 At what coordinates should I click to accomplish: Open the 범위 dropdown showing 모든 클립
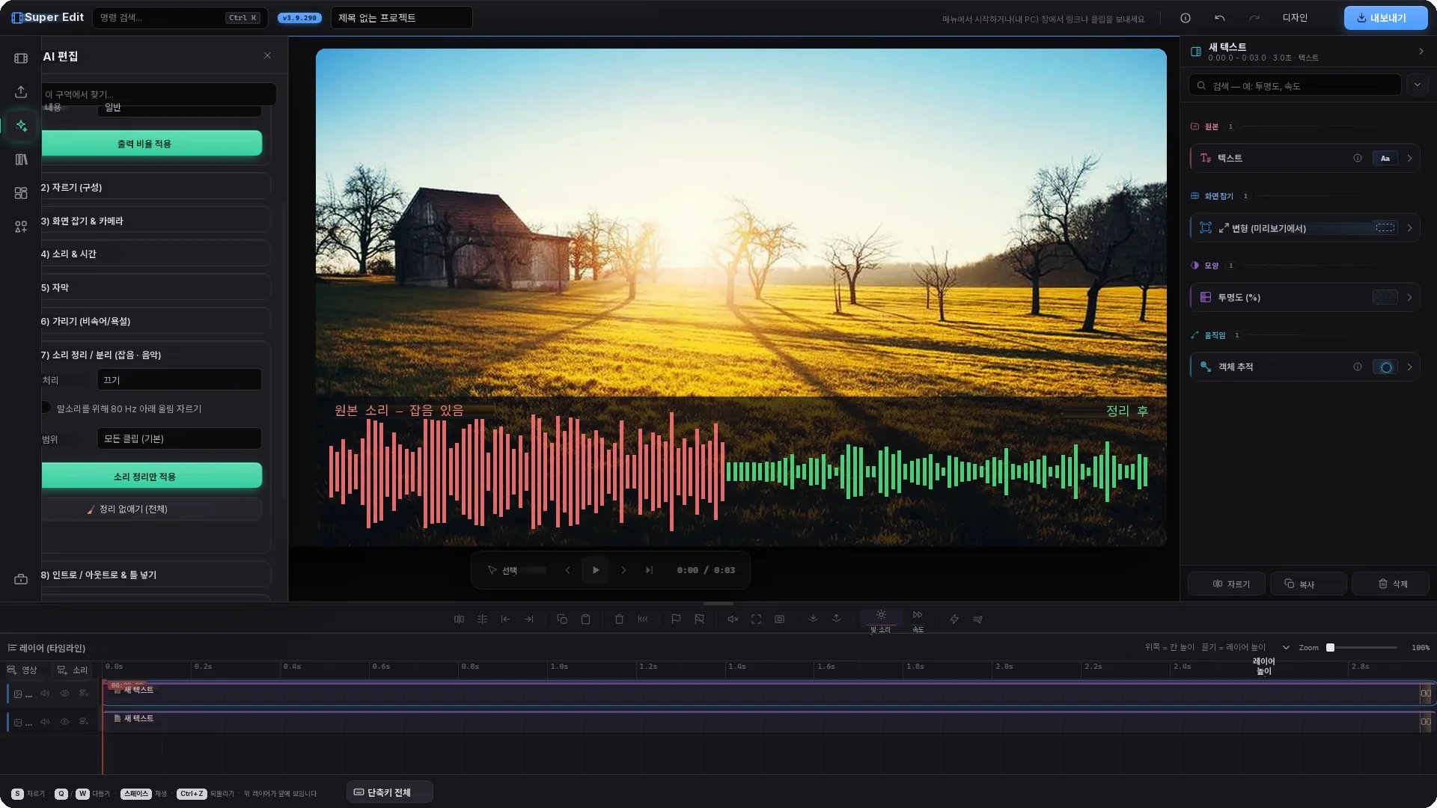pos(180,438)
